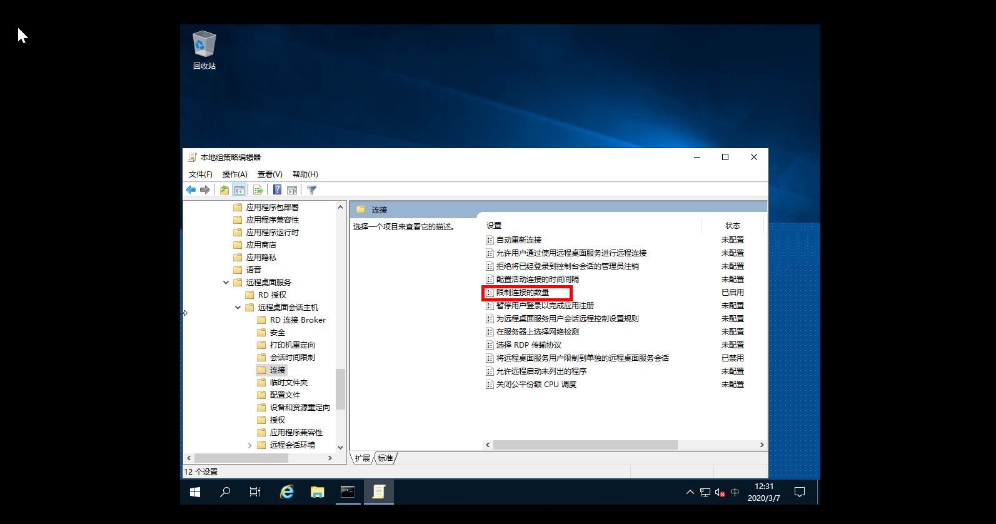Expand the 远程会话环境 tree node
The height and width of the screenshot is (524, 996).
click(x=249, y=445)
